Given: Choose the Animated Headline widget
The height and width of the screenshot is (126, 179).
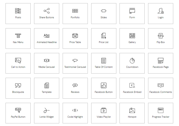Looking at the screenshot, I should [47, 38].
